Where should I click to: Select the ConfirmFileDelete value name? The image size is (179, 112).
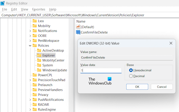94,32
